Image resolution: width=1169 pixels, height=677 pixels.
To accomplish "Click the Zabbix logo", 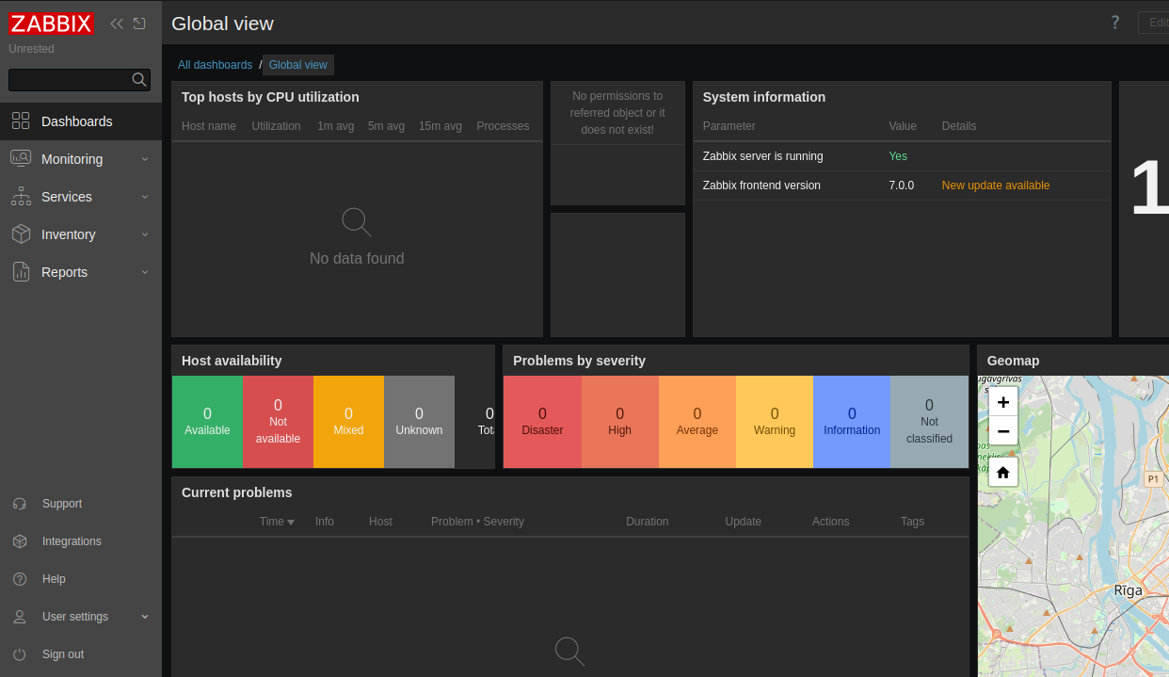I will pos(51,24).
